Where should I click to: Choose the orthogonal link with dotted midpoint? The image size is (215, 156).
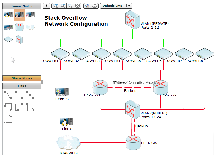pyautogui.click(x=30, y=95)
